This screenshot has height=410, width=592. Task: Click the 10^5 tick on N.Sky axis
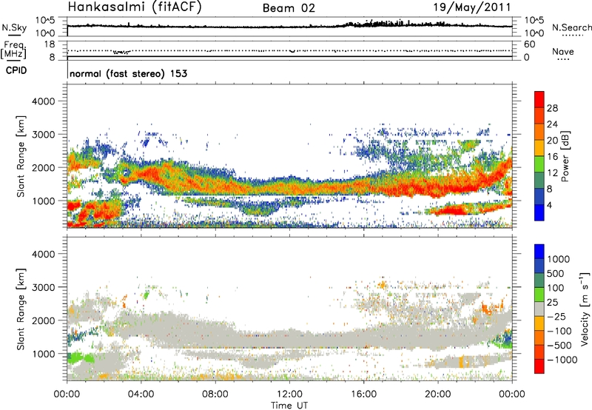pyautogui.click(x=45, y=20)
